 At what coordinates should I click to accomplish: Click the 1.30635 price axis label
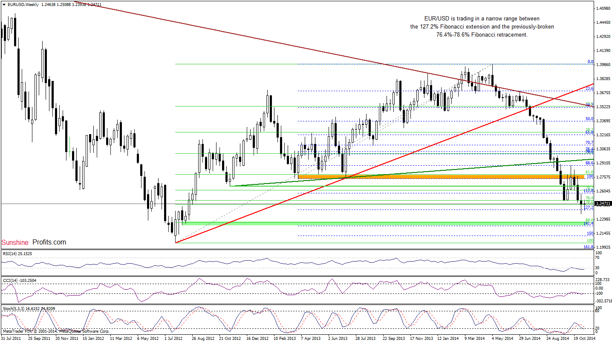(x=603, y=149)
